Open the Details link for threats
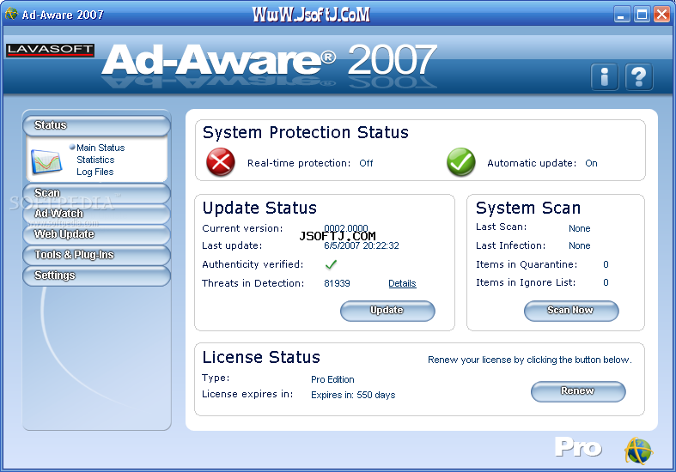This screenshot has width=676, height=472. (x=402, y=283)
